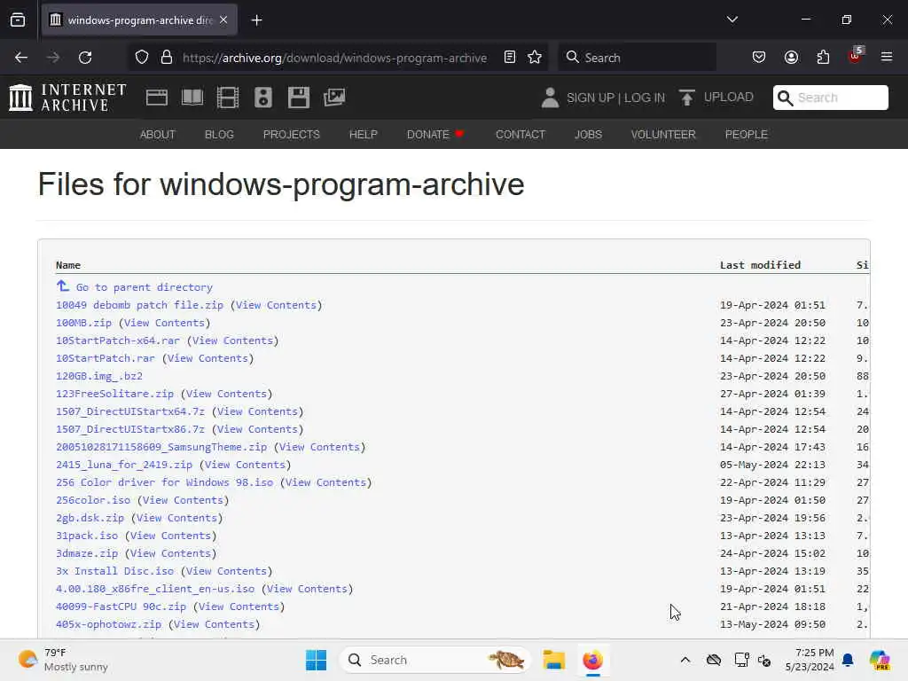The width and height of the screenshot is (908, 681).
Task: Download 3x Install Disc.iso
Action: 114,571
